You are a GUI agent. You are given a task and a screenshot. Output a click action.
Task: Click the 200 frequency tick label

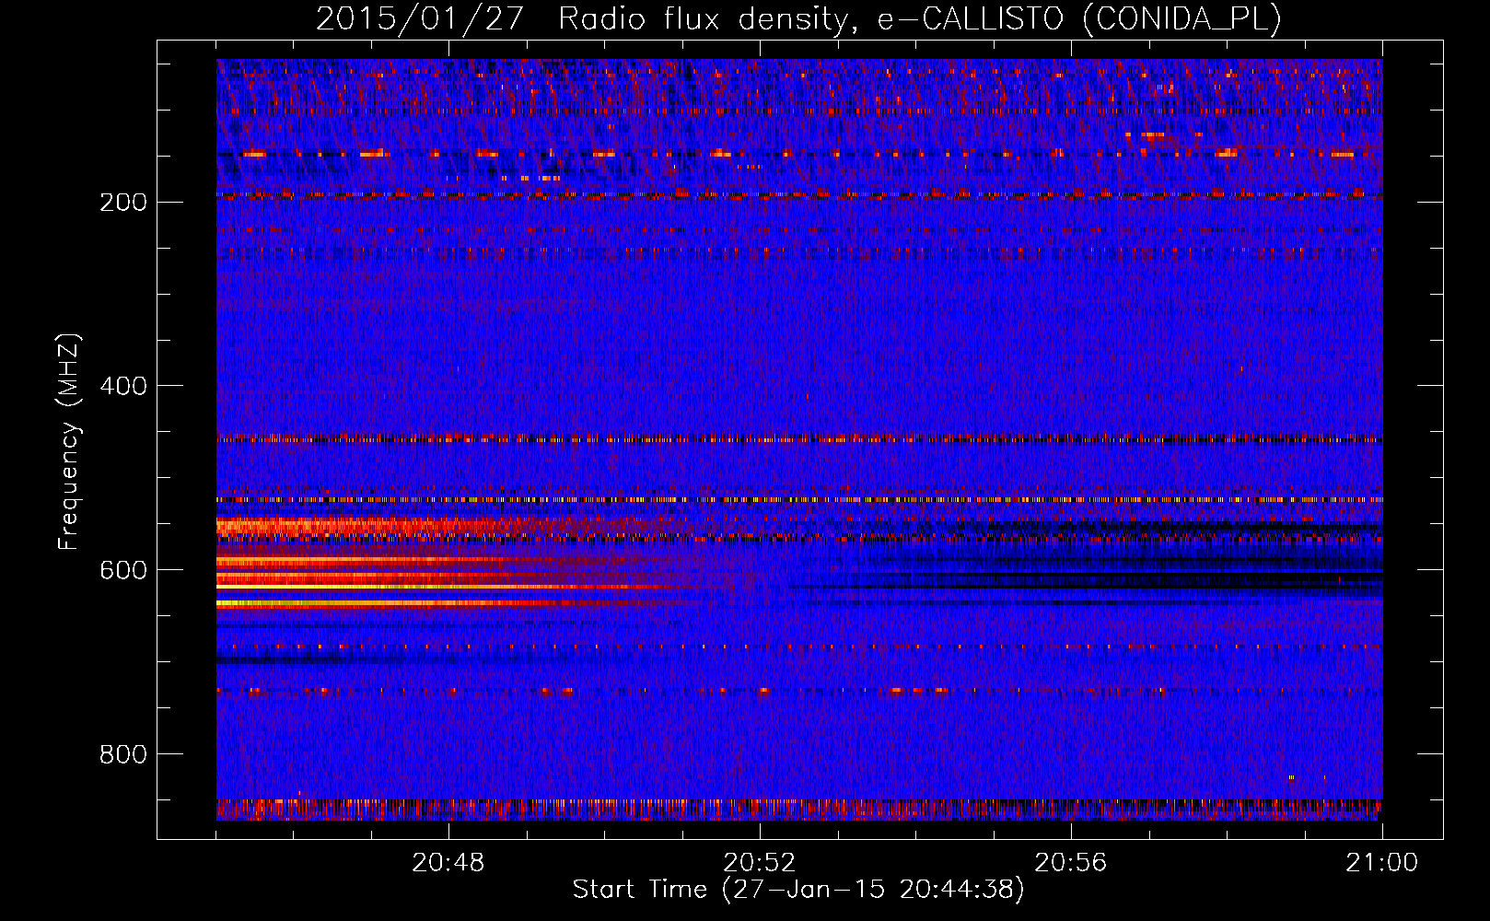click(x=123, y=202)
